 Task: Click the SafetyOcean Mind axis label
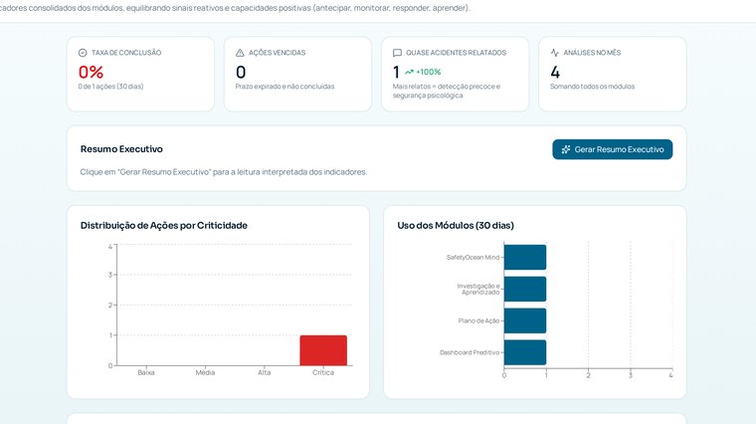(472, 257)
